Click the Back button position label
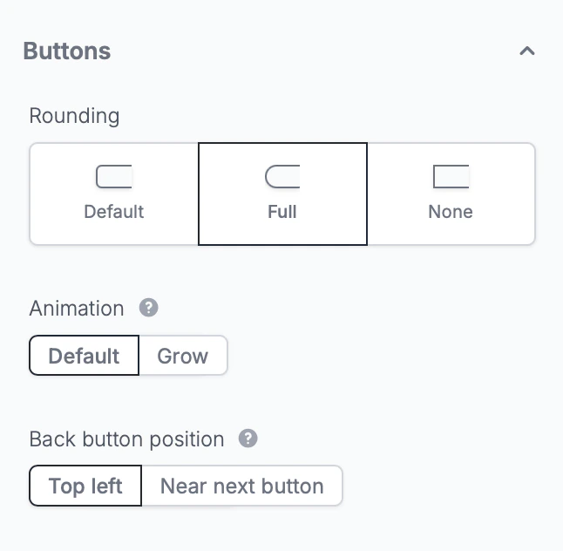Viewport: 563px width, 551px height. click(x=126, y=439)
